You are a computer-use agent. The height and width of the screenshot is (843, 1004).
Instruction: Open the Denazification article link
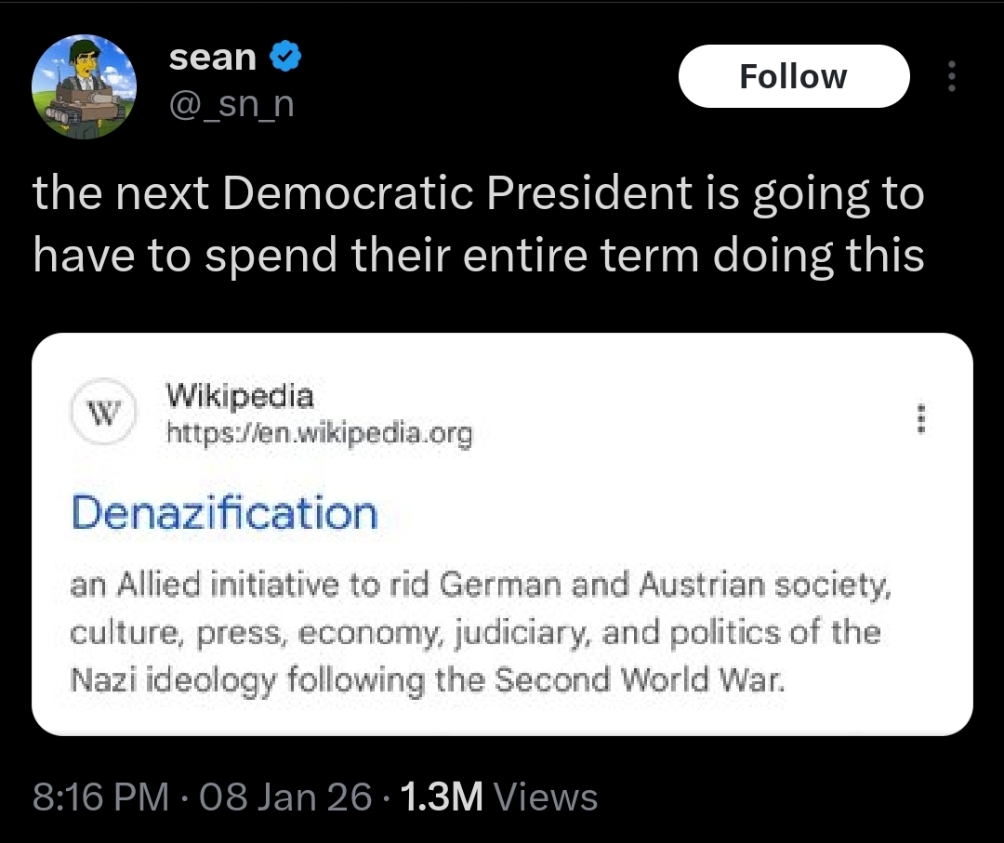[224, 513]
